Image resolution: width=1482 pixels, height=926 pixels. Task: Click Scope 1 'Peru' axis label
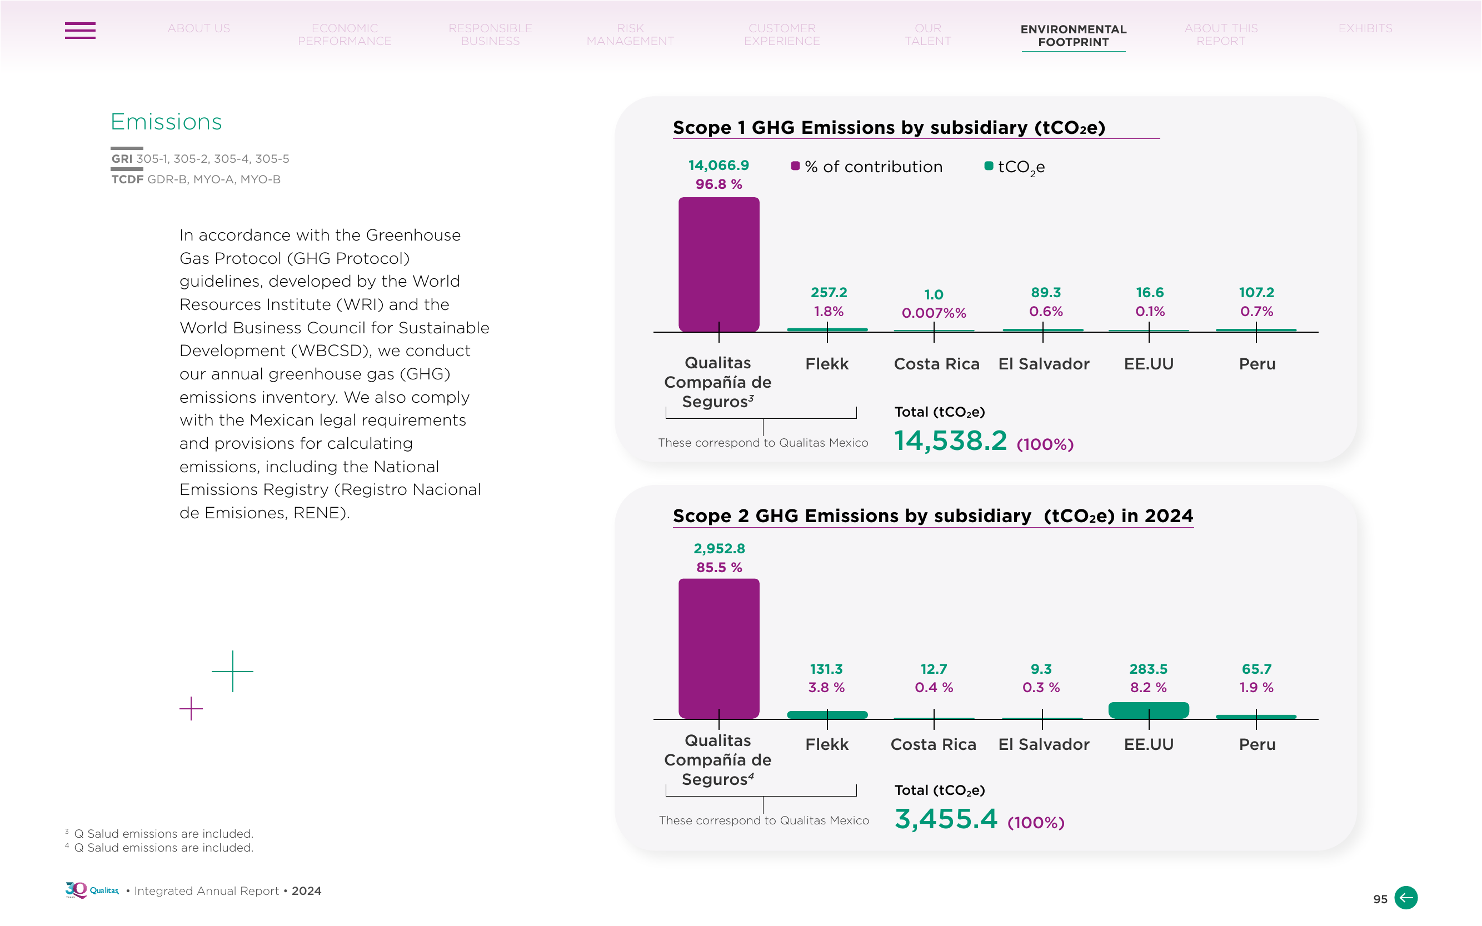1257,364
